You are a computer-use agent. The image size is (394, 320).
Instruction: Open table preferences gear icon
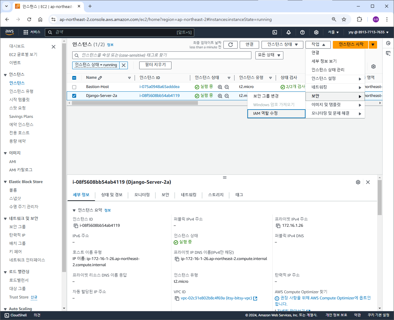coord(373,66)
